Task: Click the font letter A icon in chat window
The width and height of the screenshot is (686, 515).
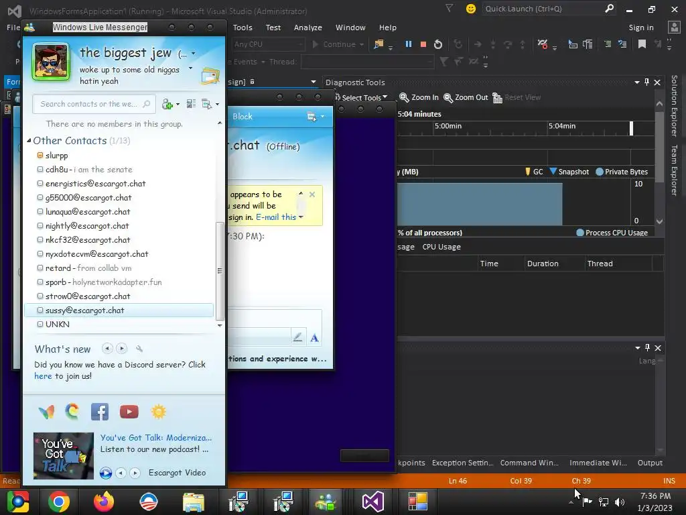Action: coord(314,338)
